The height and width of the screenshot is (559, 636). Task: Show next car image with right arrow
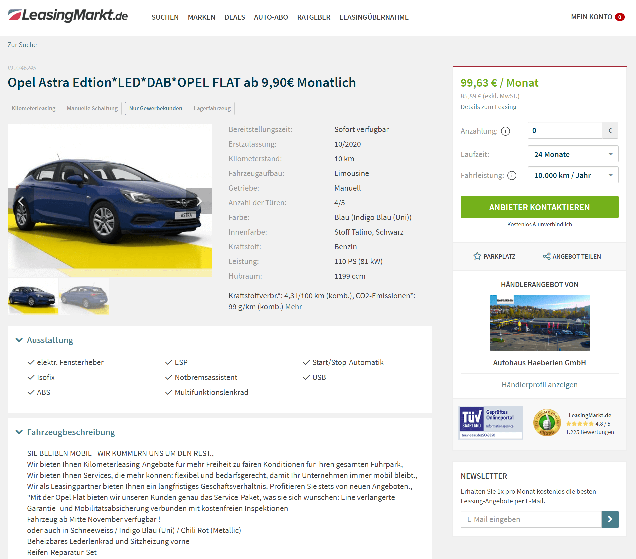pos(199,201)
